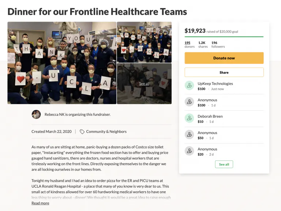
Task: Click the UpKeep Technologies donor avatar icon
Action: (x=189, y=85)
